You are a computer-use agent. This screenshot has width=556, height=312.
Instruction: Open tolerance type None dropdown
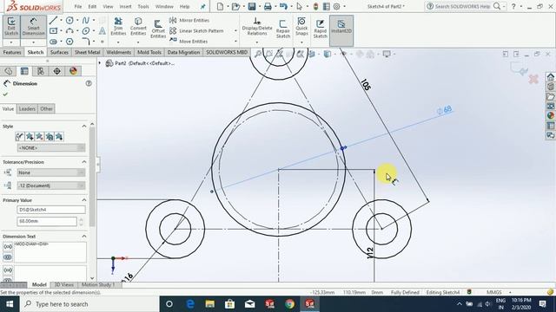[x=51, y=172]
